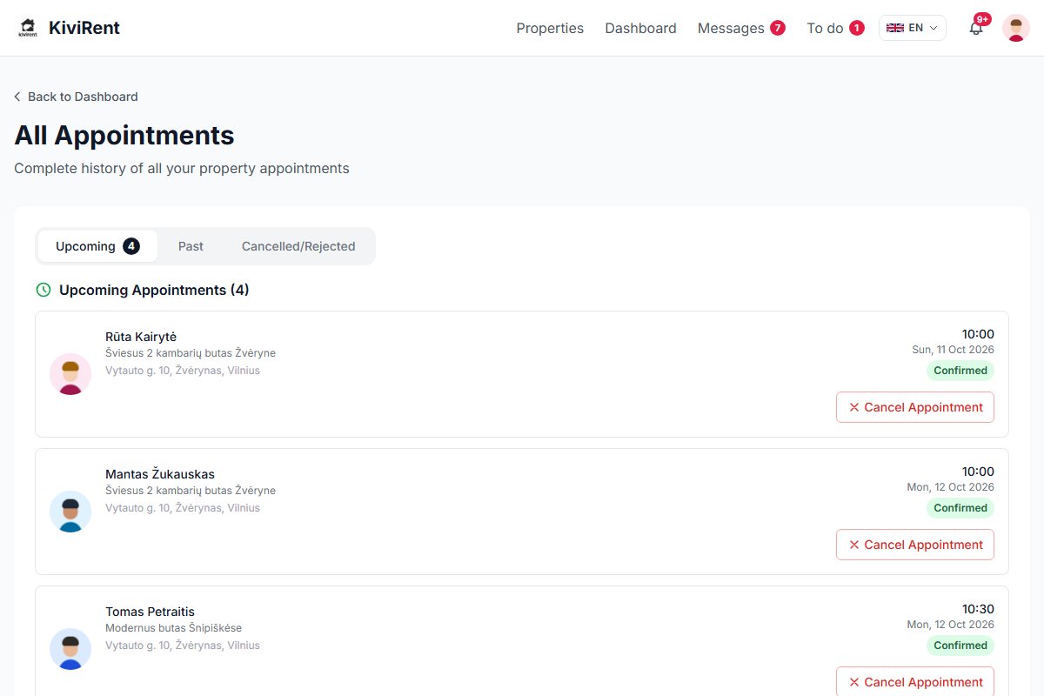Screen dimensions: 1044x696
Task: Open the notifications bell icon
Action: click(976, 28)
